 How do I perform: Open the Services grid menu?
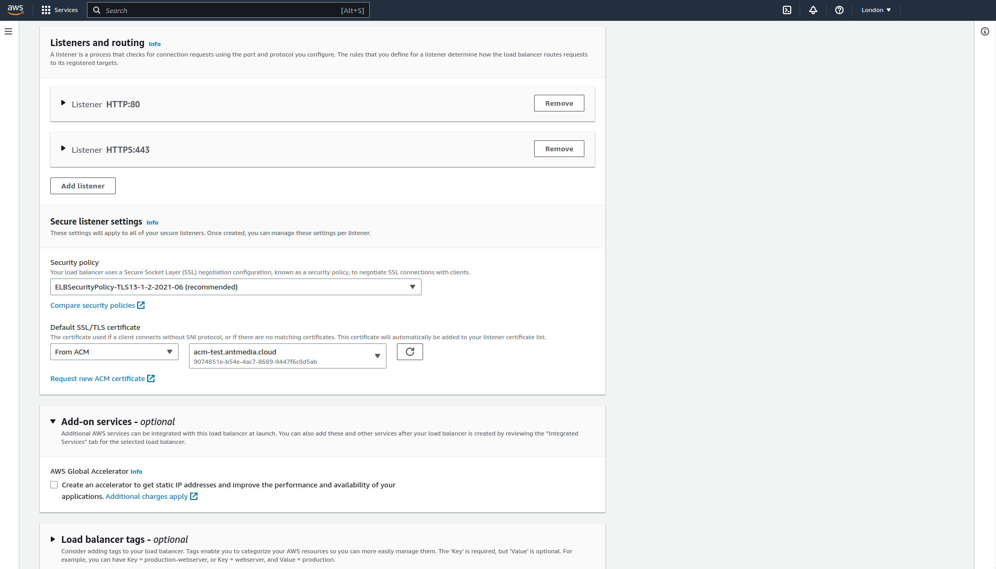click(x=60, y=10)
